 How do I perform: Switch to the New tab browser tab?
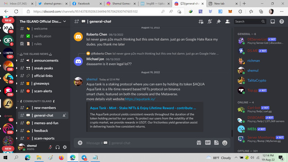click(223, 4)
